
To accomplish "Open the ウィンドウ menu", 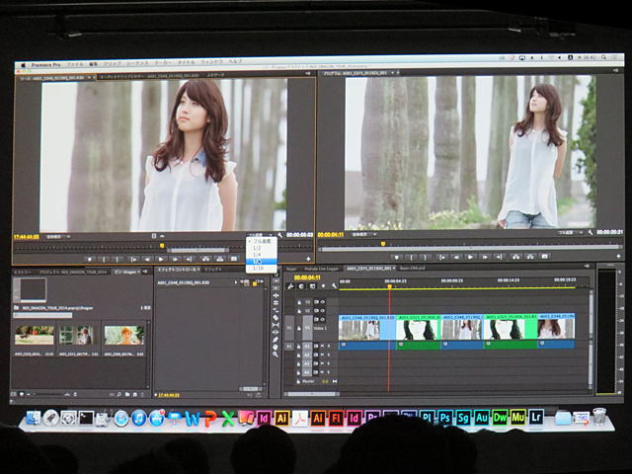I will tap(211, 62).
